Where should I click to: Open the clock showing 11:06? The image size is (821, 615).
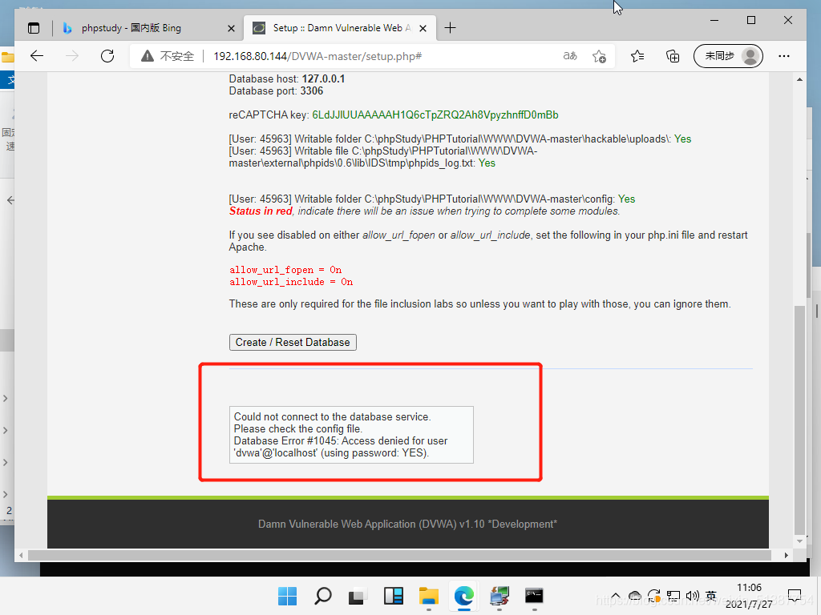[x=750, y=596]
